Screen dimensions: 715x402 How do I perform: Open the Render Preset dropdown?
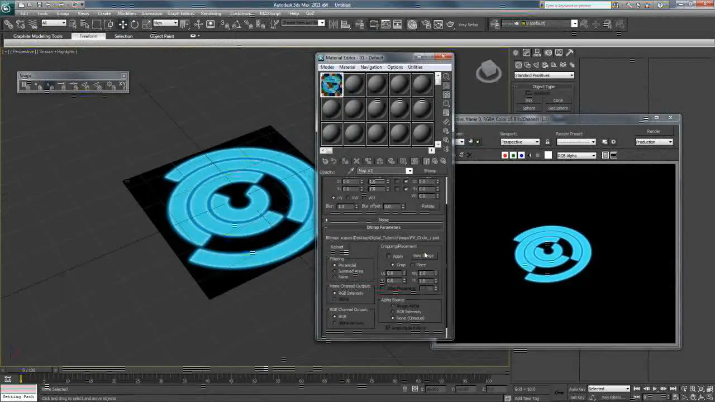click(x=576, y=142)
